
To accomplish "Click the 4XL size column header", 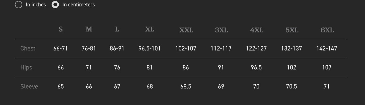I will pos(257,30).
